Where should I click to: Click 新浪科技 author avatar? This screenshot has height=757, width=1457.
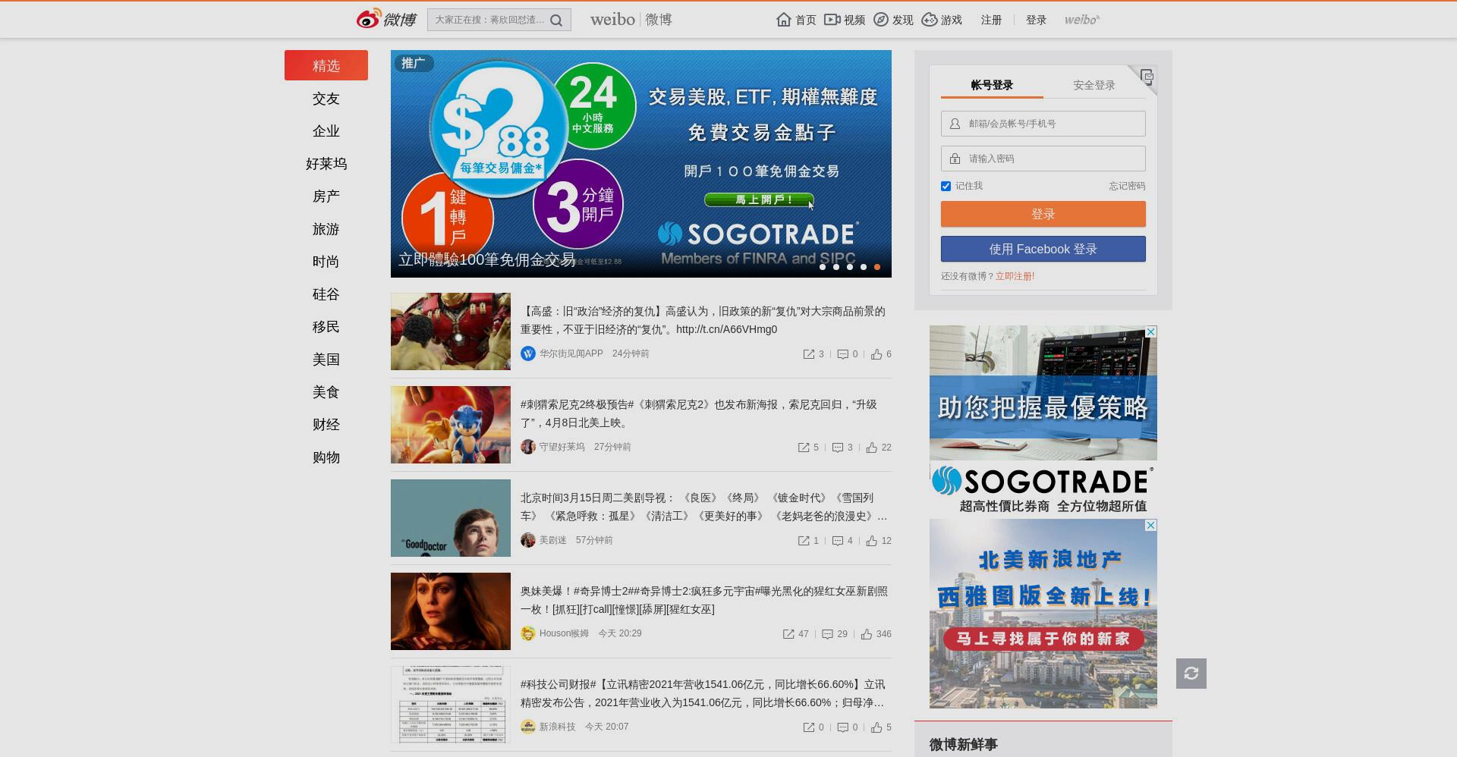tap(528, 727)
